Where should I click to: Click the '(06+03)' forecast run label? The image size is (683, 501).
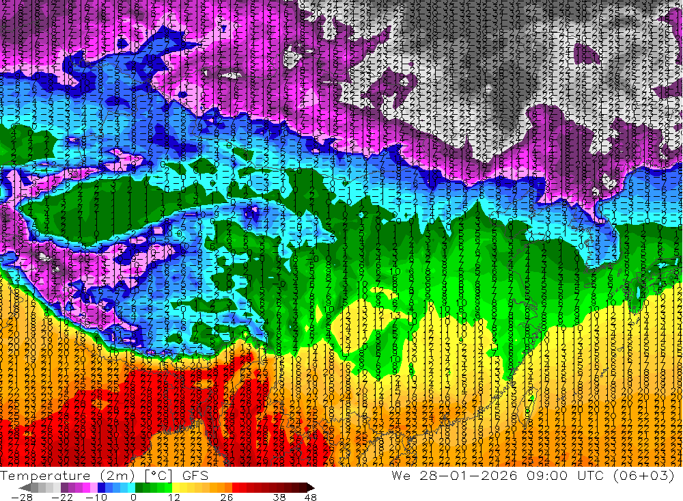tap(644, 476)
